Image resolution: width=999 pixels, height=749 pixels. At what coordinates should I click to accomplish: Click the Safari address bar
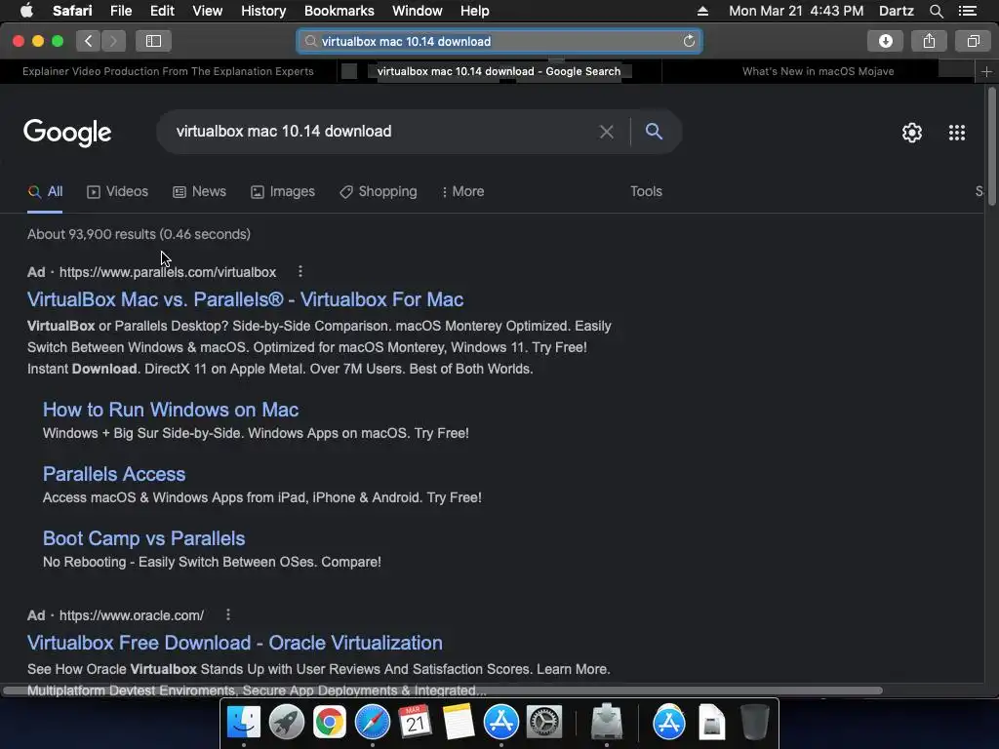pyautogui.click(x=499, y=41)
